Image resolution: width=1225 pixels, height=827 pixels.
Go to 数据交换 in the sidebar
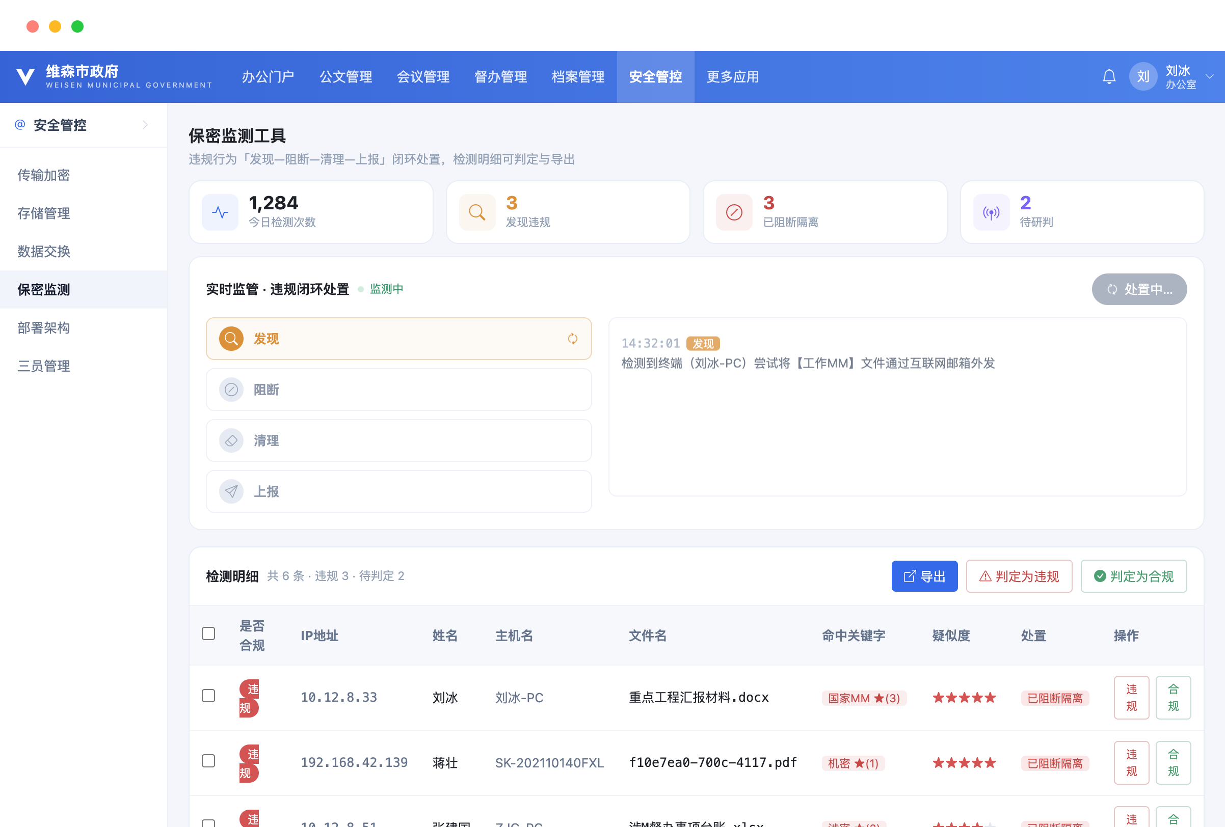coord(83,251)
